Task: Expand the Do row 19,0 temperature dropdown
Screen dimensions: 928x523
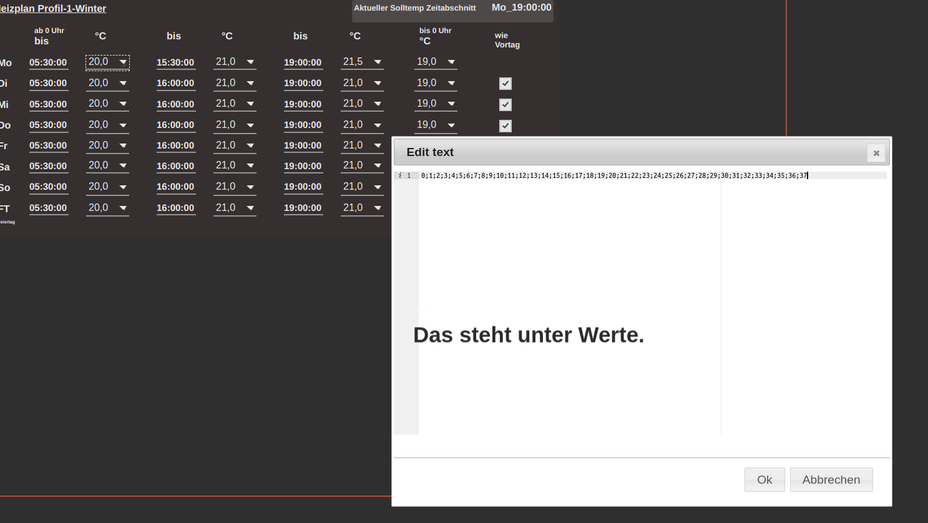Action: tap(436, 125)
